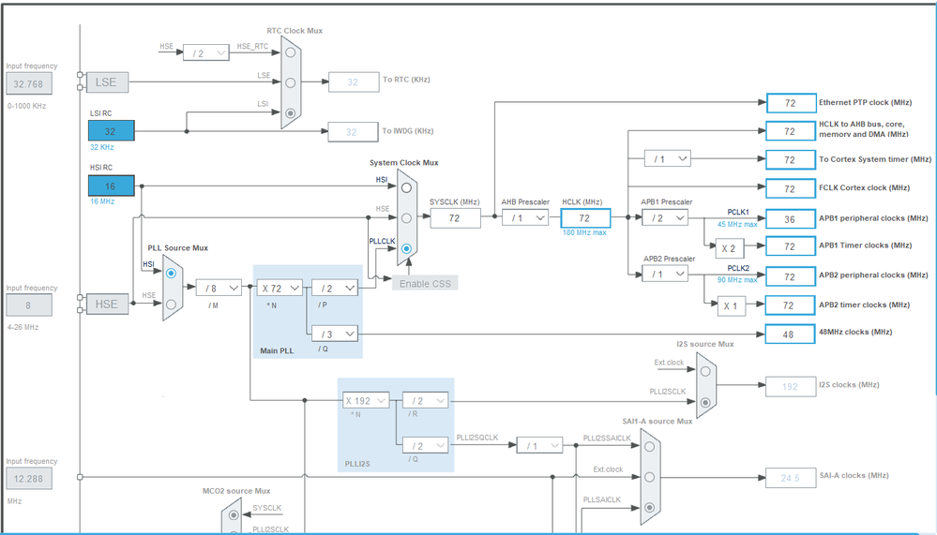This screenshot has height=535, width=937.
Task: Click the To RTC (KHz) value field
Action: tap(354, 82)
